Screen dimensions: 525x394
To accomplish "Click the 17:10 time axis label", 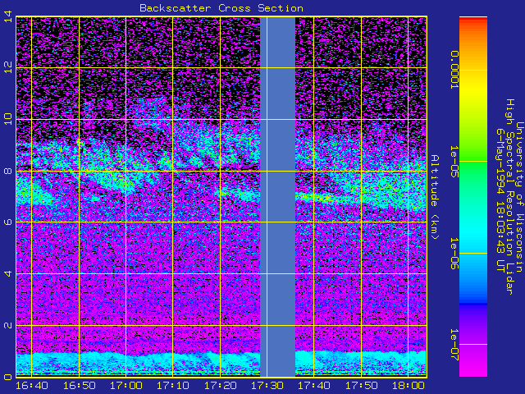I will coord(173,386).
